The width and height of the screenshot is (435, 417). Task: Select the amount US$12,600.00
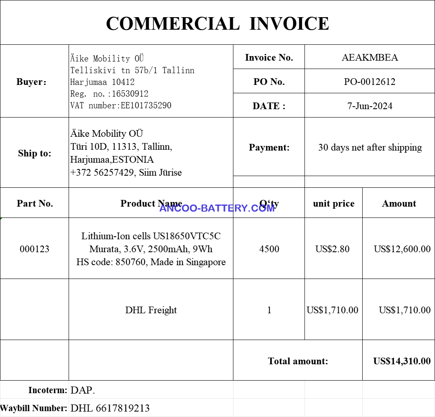(x=402, y=249)
